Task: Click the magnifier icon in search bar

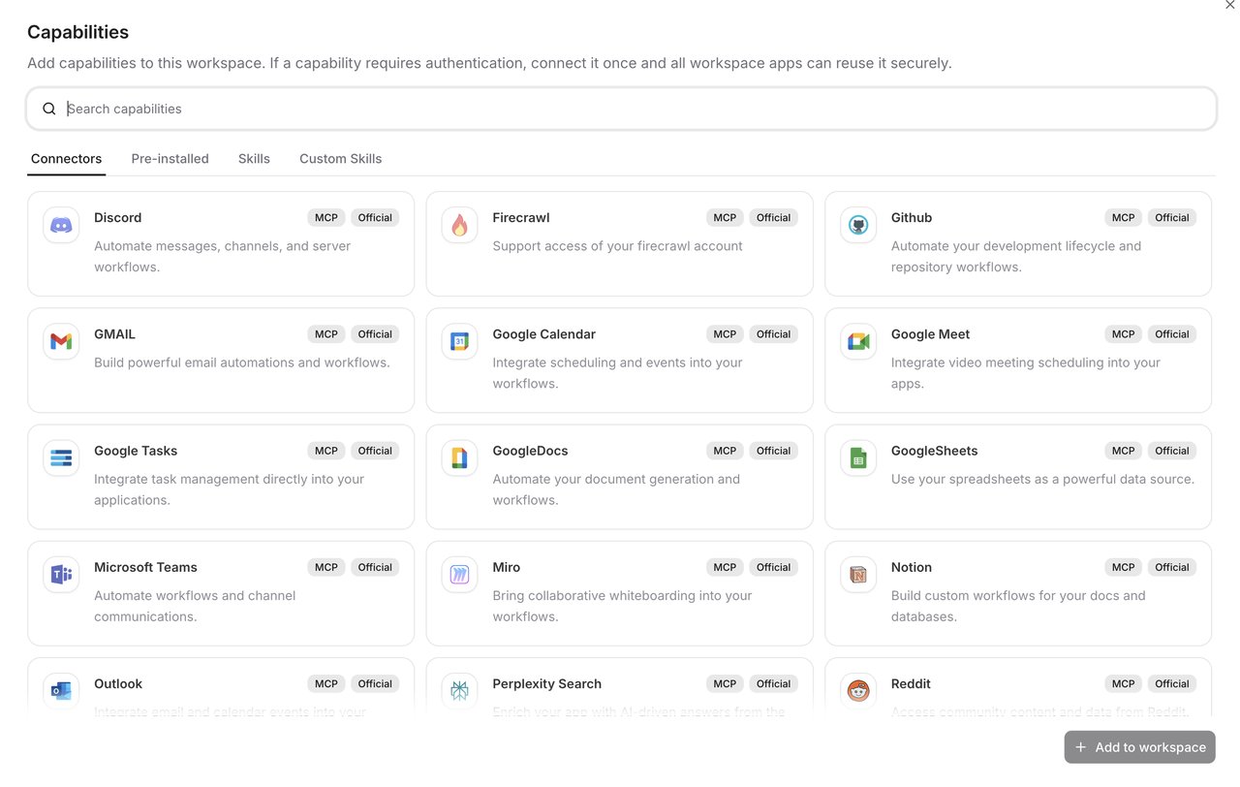Action: click(49, 109)
